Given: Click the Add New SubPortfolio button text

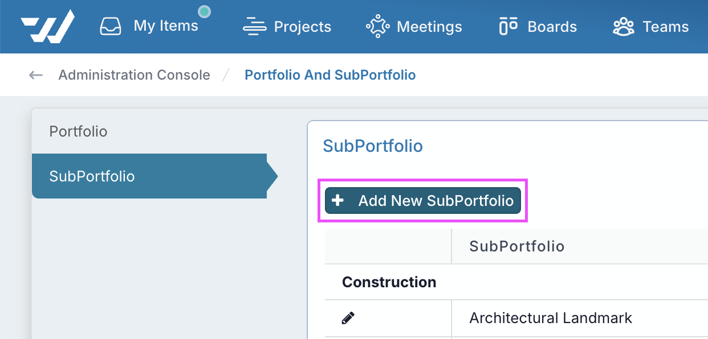Looking at the screenshot, I should click(x=436, y=201).
